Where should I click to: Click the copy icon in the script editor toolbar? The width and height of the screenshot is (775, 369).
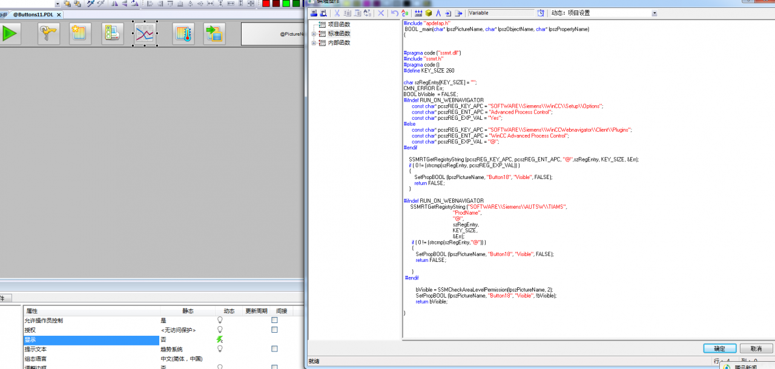[x=348, y=13]
